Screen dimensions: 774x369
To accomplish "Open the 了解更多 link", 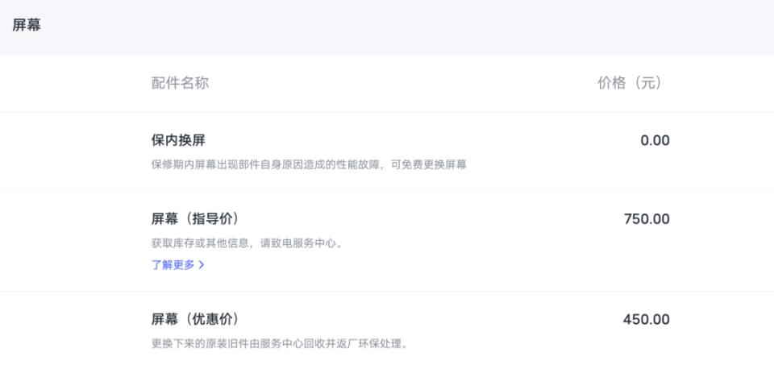I will click(177, 265).
